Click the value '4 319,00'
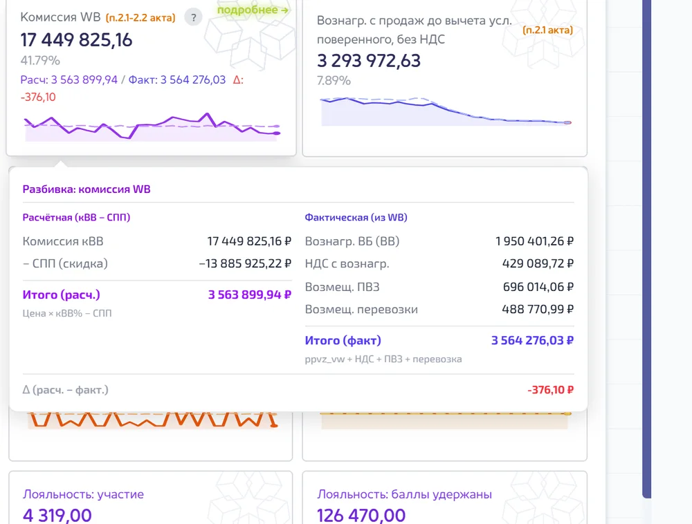The image size is (692, 524). (57, 515)
